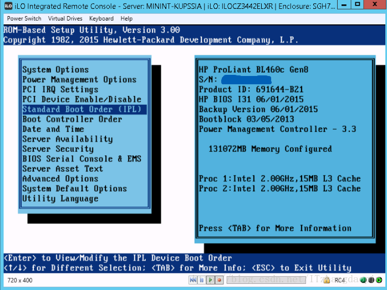Viewport: 387px width, 290px height.
Task: Select System Options in setup menu
Action: [55, 70]
